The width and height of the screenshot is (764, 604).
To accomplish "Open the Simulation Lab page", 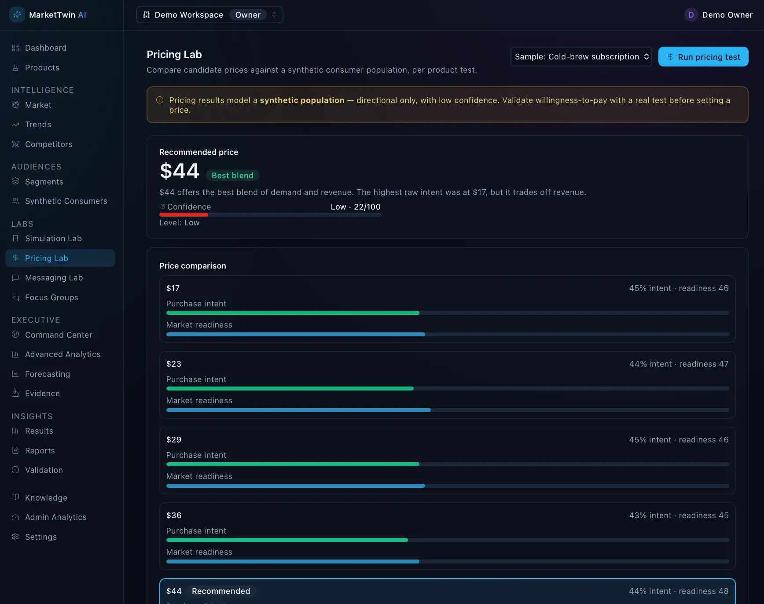I will tap(60, 238).
